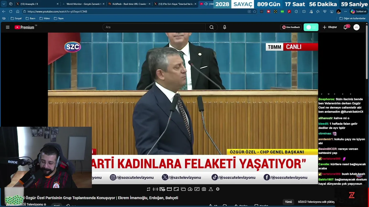The height and width of the screenshot is (207, 369).
Task: Open browser essentials heart icon
Action: [325, 11]
